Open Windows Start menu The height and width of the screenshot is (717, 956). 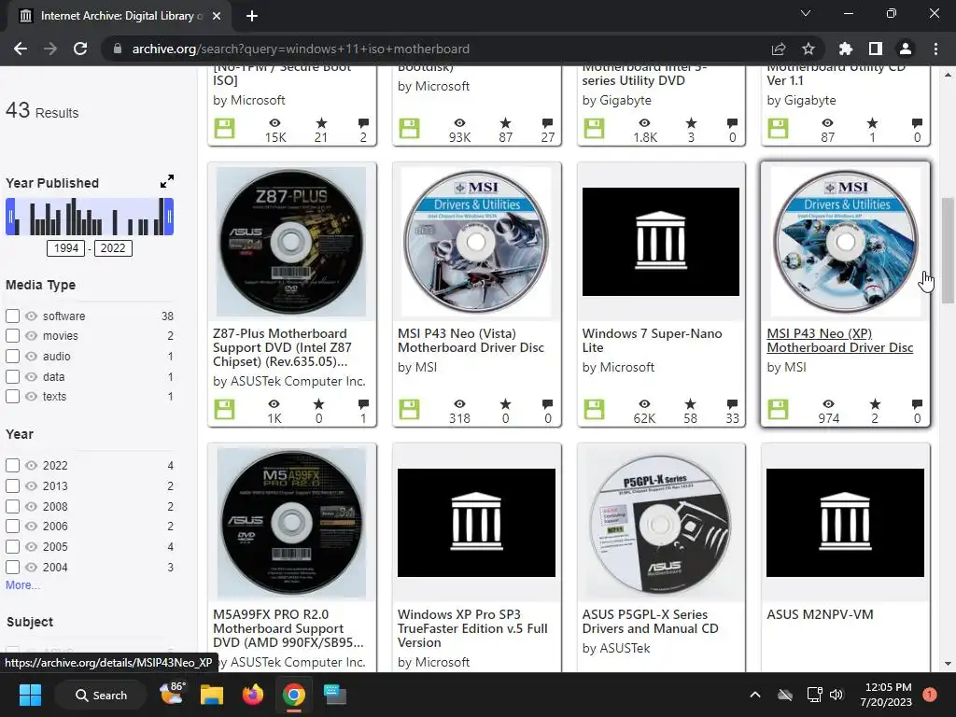(x=30, y=695)
